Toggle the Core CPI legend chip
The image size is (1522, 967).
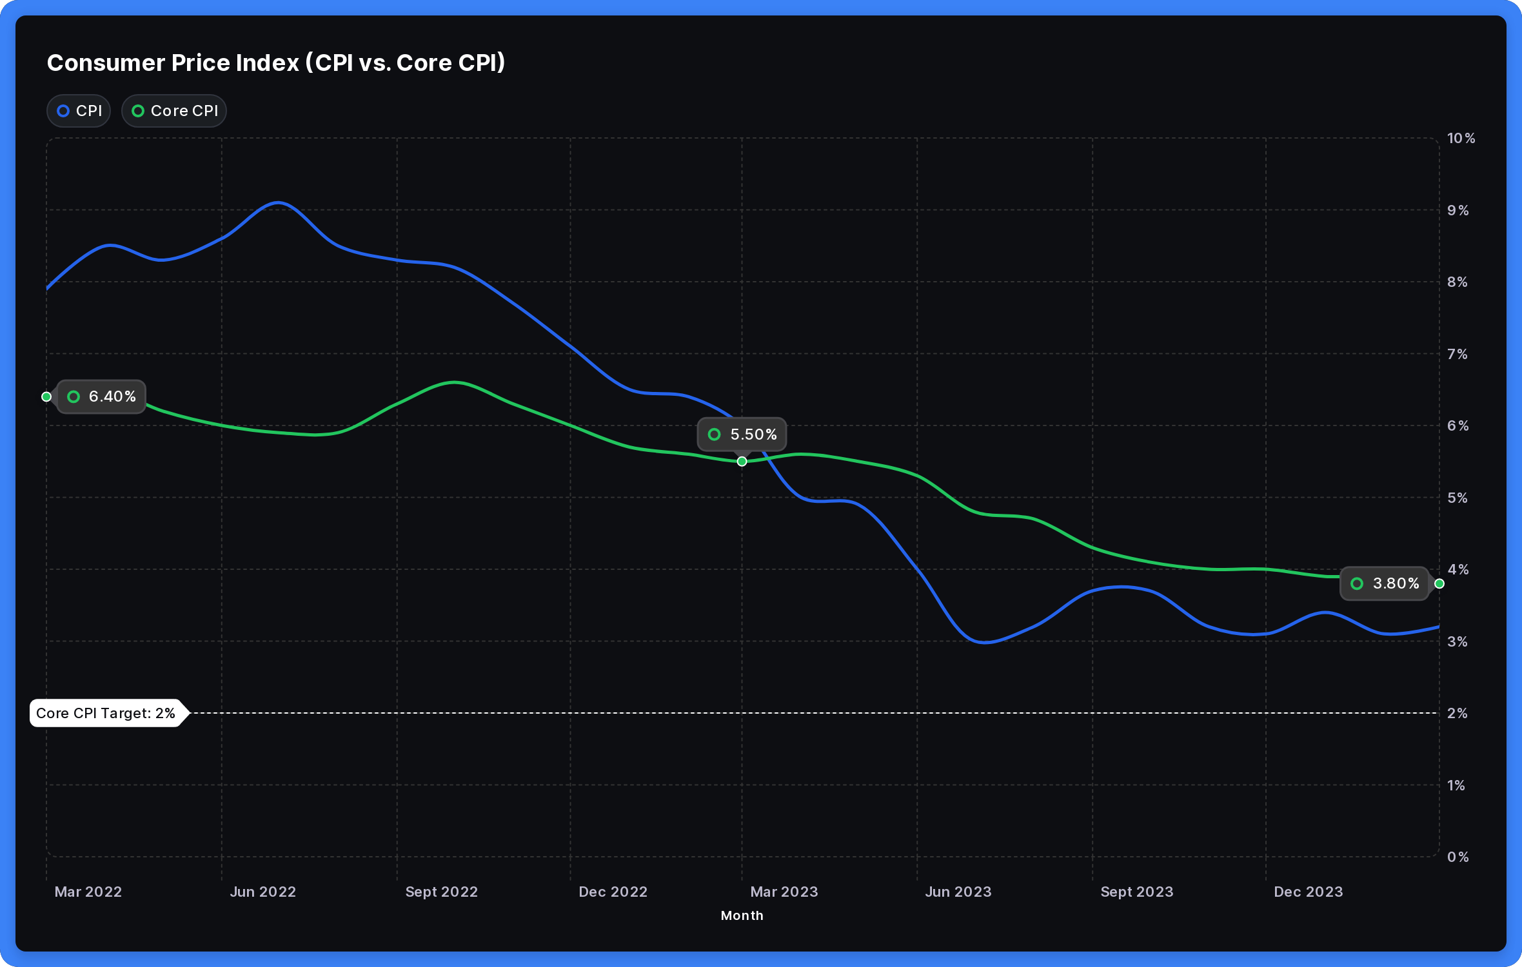point(174,111)
